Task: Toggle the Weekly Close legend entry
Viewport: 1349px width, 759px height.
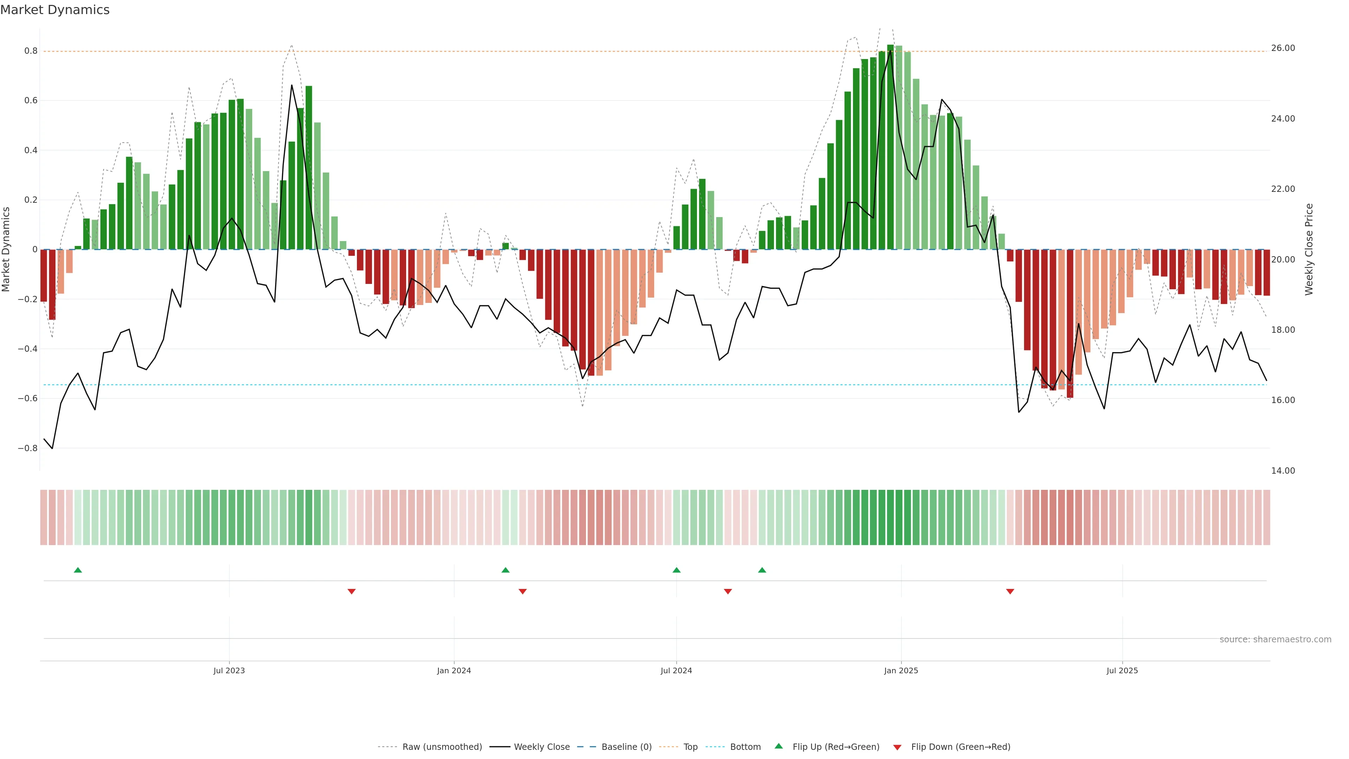Action: point(541,747)
